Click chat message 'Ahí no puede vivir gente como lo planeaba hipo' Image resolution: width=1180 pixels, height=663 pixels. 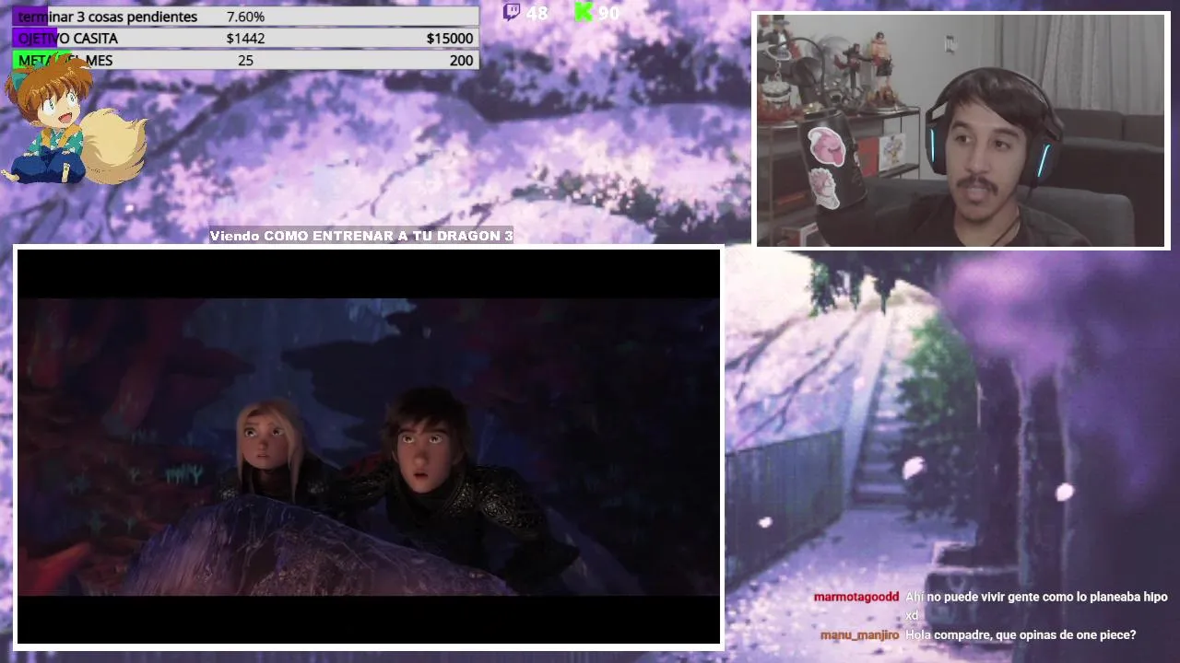[1036, 597]
